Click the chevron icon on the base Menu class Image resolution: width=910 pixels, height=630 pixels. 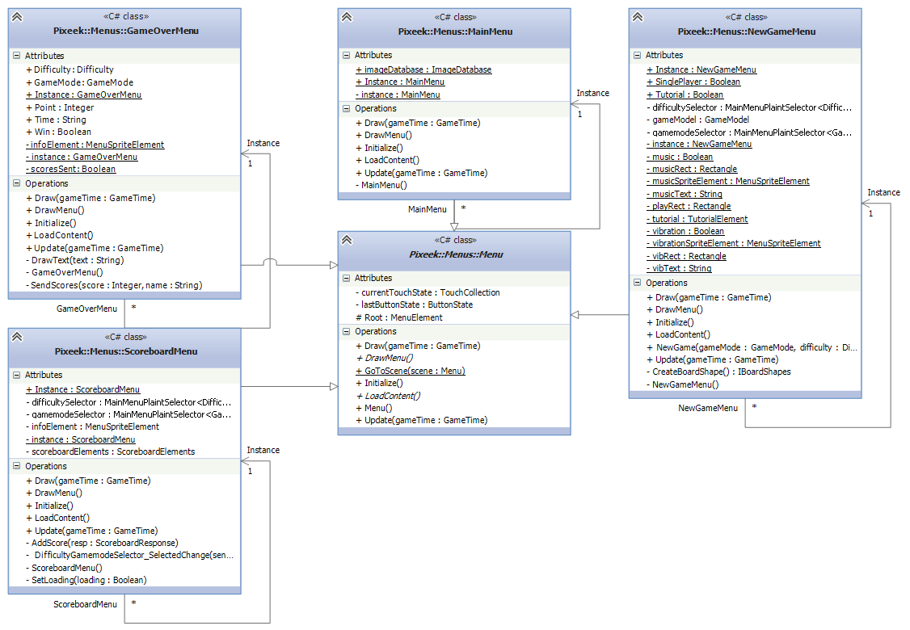click(x=347, y=240)
